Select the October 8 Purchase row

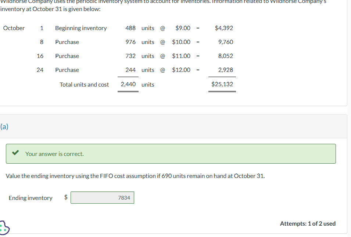[x=67, y=42]
